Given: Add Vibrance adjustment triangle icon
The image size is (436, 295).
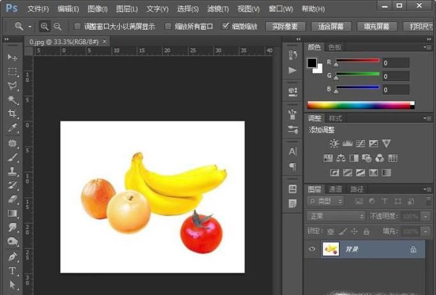Looking at the screenshot, I should [386, 143].
